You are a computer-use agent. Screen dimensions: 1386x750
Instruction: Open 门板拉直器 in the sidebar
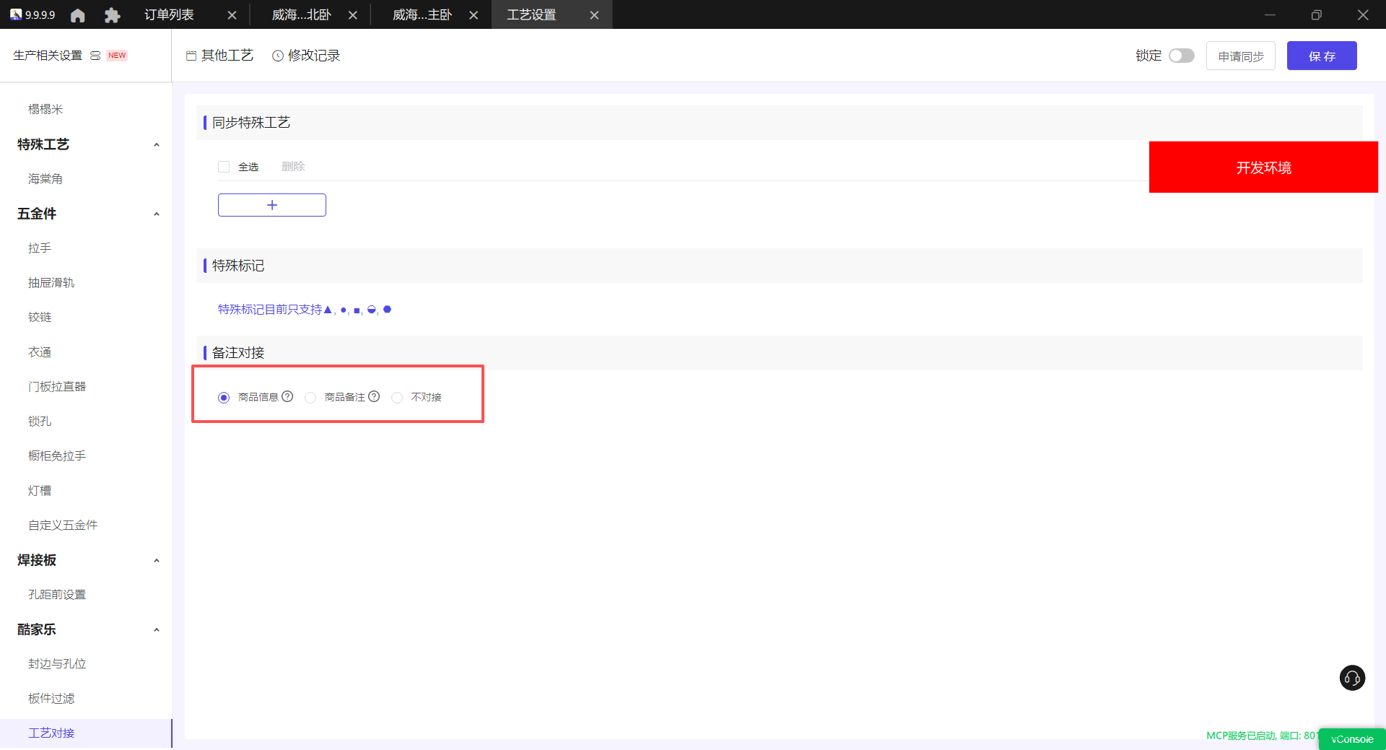tap(57, 387)
